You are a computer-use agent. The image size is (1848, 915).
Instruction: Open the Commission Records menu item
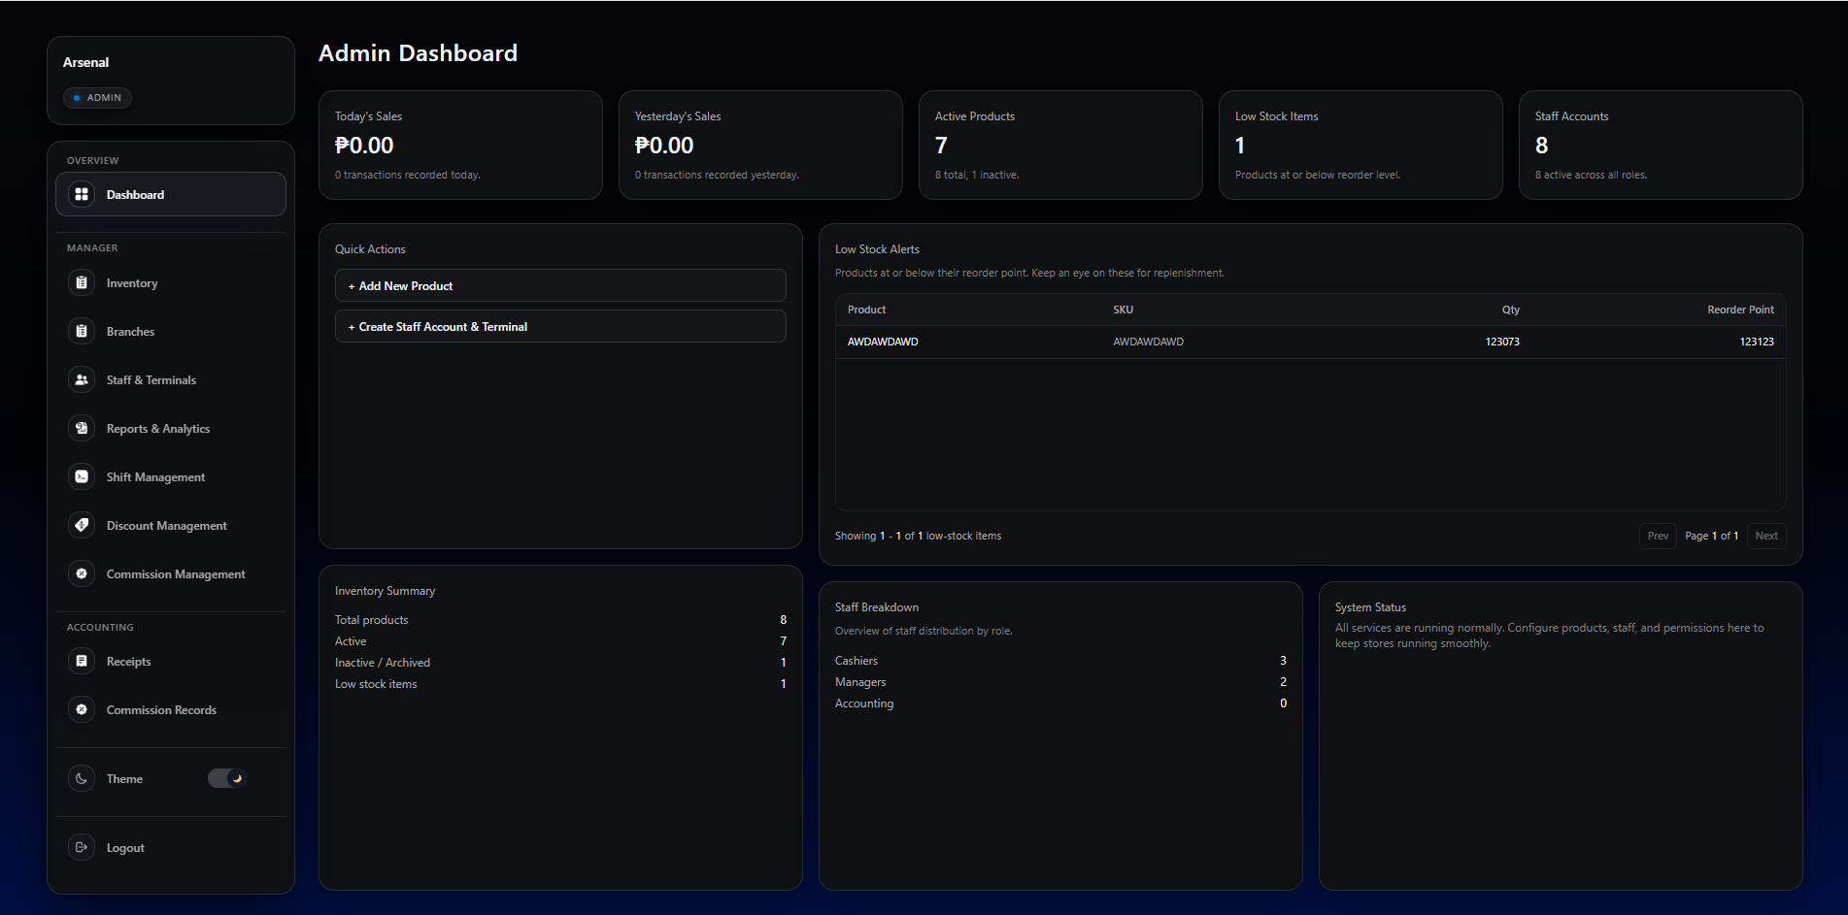click(x=161, y=710)
